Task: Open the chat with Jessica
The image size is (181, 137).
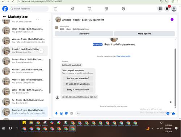Action: 24,61
